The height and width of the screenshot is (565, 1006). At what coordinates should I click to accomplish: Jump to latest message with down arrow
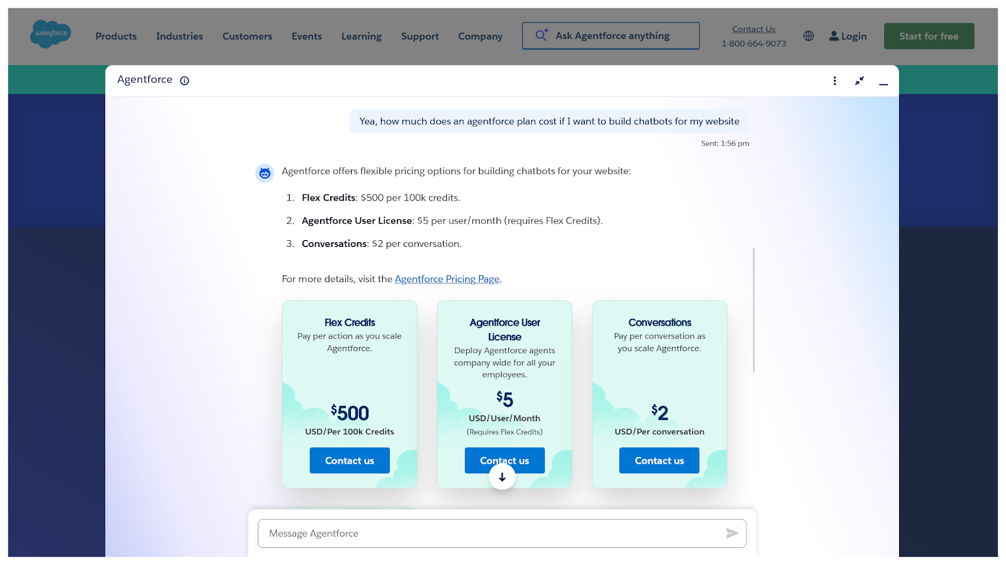click(502, 477)
